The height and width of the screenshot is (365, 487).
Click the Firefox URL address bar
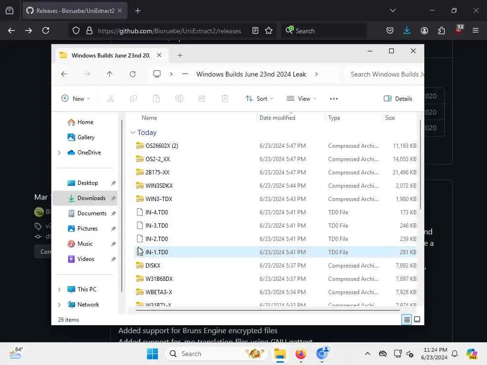click(x=169, y=31)
